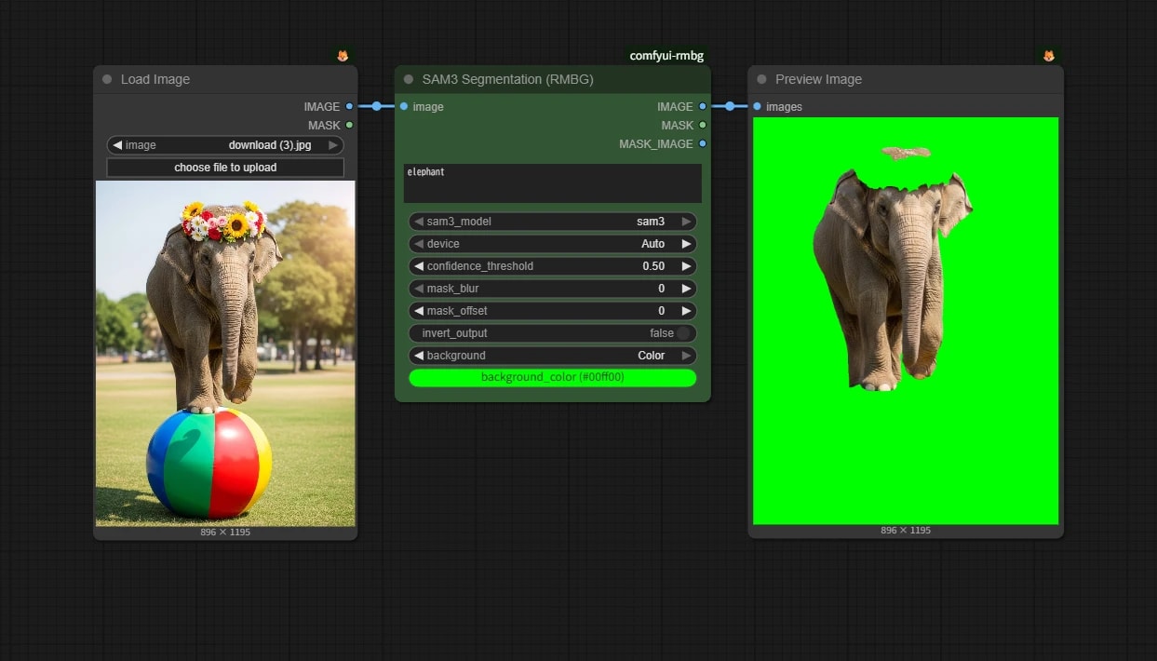Click choose file to upload button

point(225,168)
